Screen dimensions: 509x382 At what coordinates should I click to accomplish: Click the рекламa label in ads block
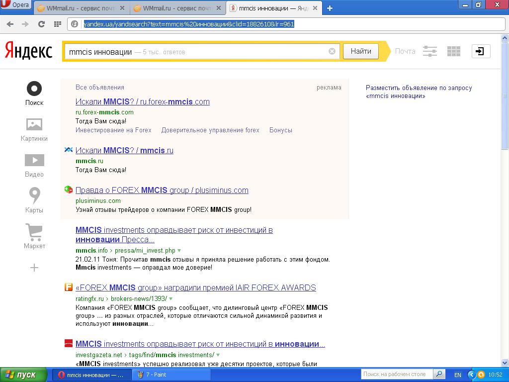[x=329, y=88]
